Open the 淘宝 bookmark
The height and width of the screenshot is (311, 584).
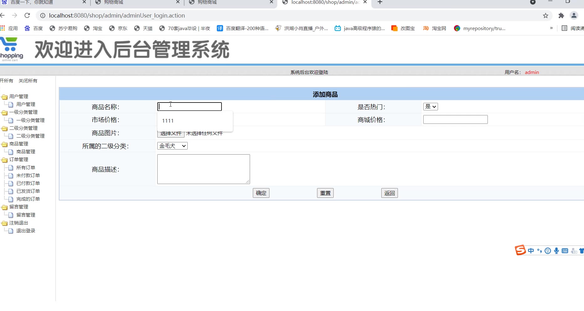(x=93, y=28)
